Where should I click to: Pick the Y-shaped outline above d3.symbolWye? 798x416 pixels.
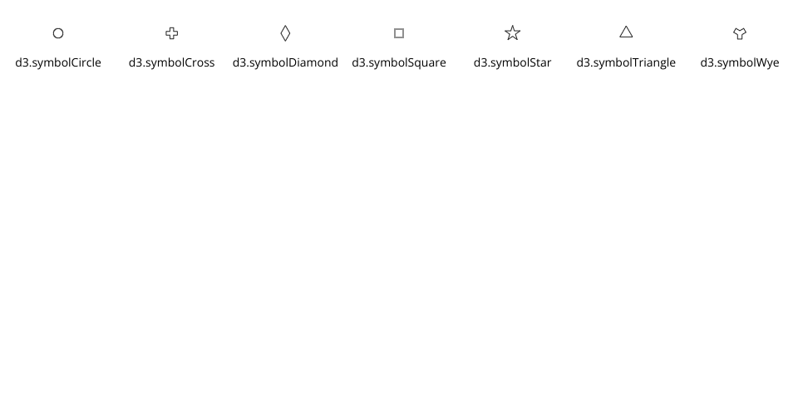pos(740,33)
